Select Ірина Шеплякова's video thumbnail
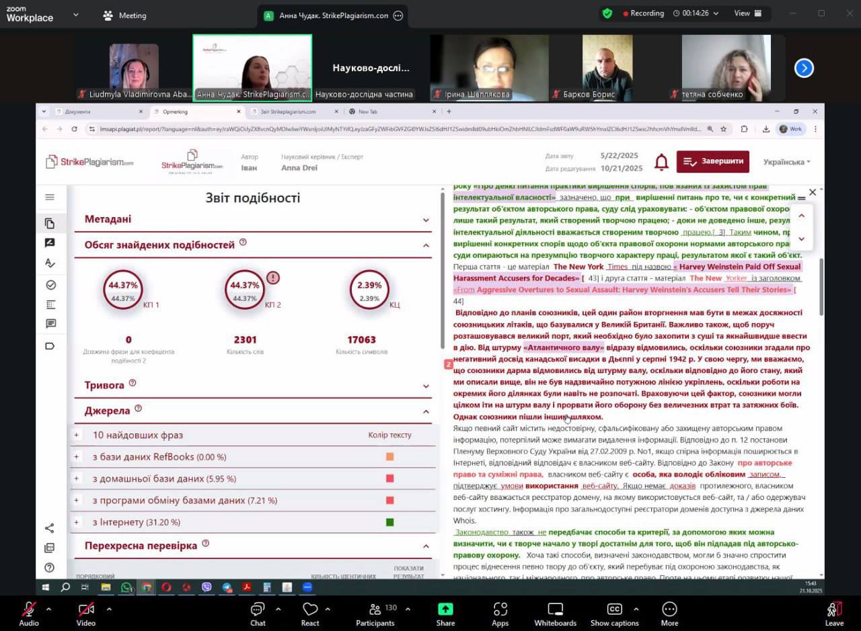Viewport: 861px width, 631px height. (489, 67)
